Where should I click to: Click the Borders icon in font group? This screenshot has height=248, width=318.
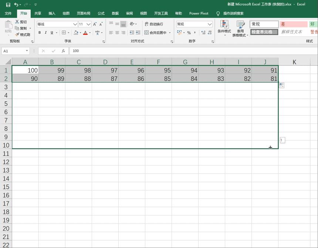pos(64,33)
